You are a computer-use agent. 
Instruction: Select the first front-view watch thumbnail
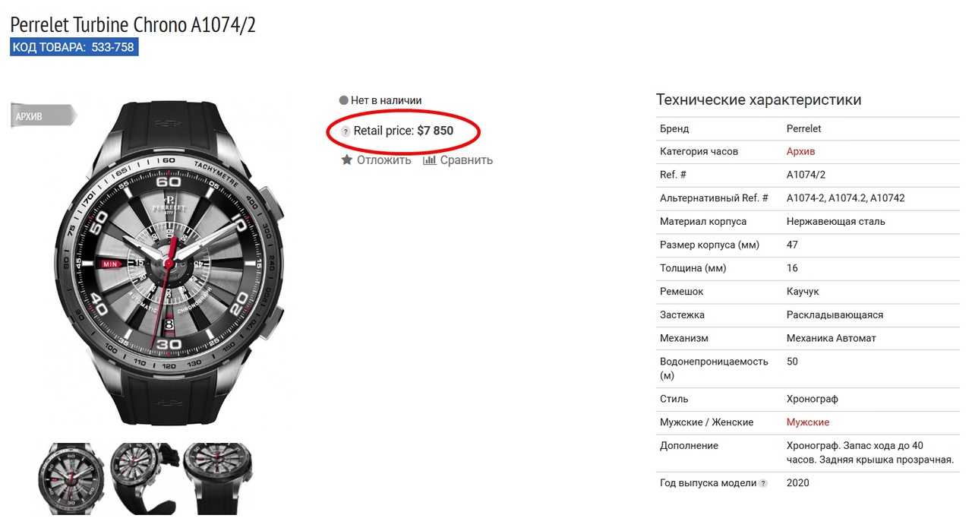[x=70, y=479]
